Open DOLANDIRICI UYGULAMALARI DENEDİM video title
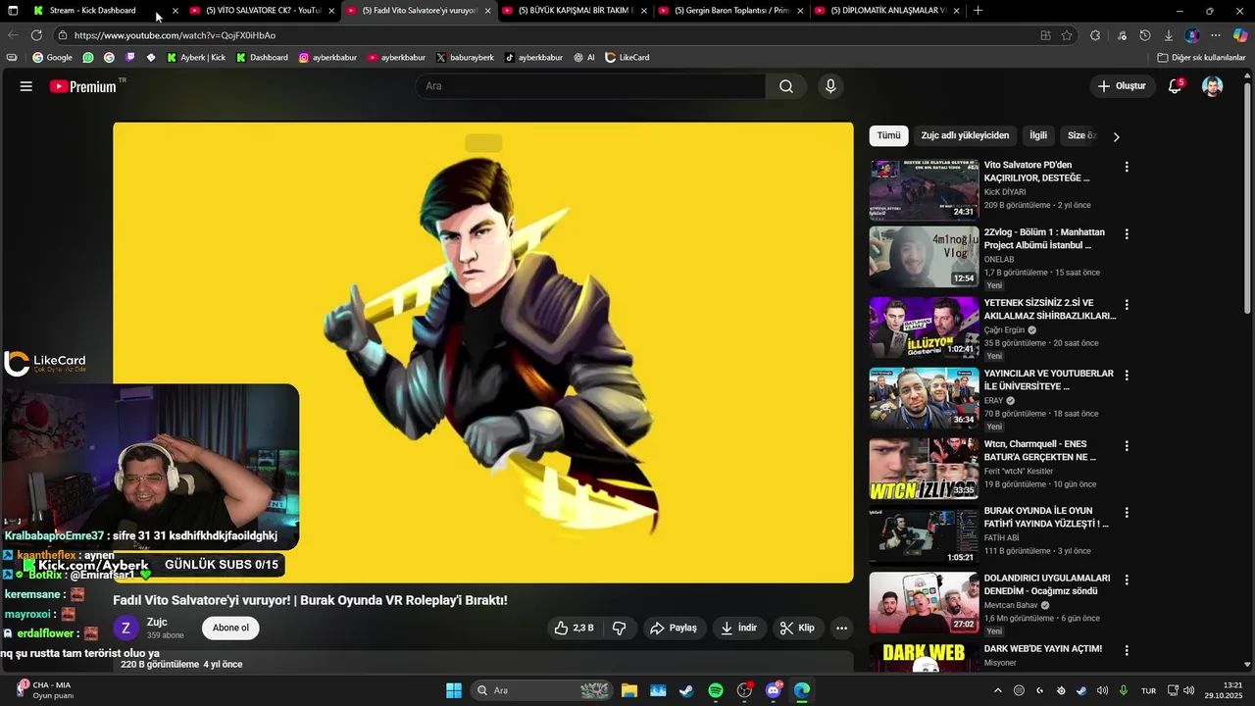This screenshot has height=706, width=1255. click(x=1047, y=584)
